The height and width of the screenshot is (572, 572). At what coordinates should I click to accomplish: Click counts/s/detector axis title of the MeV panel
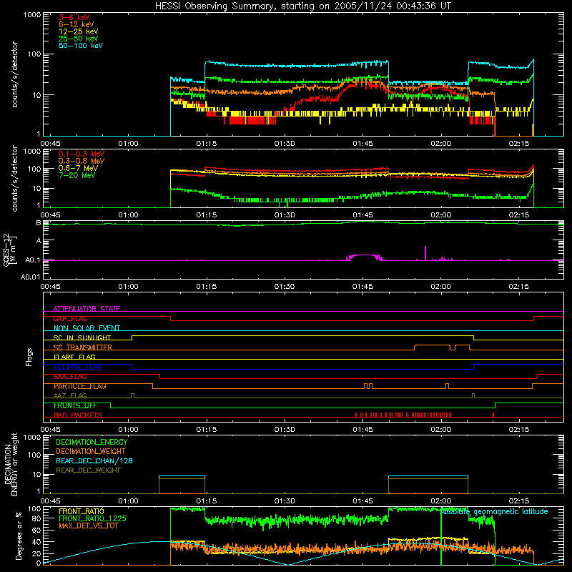coord(14,178)
